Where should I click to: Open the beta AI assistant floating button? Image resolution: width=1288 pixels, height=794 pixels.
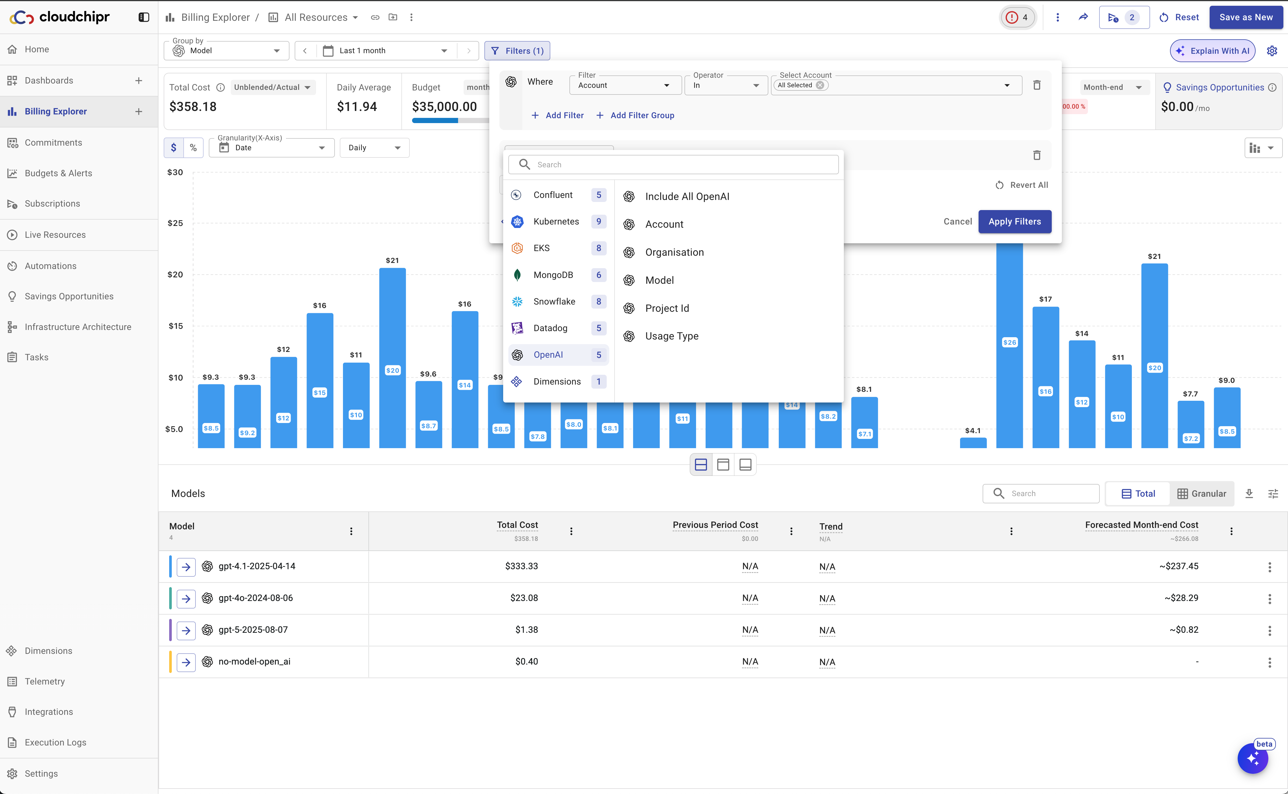pyautogui.click(x=1252, y=758)
